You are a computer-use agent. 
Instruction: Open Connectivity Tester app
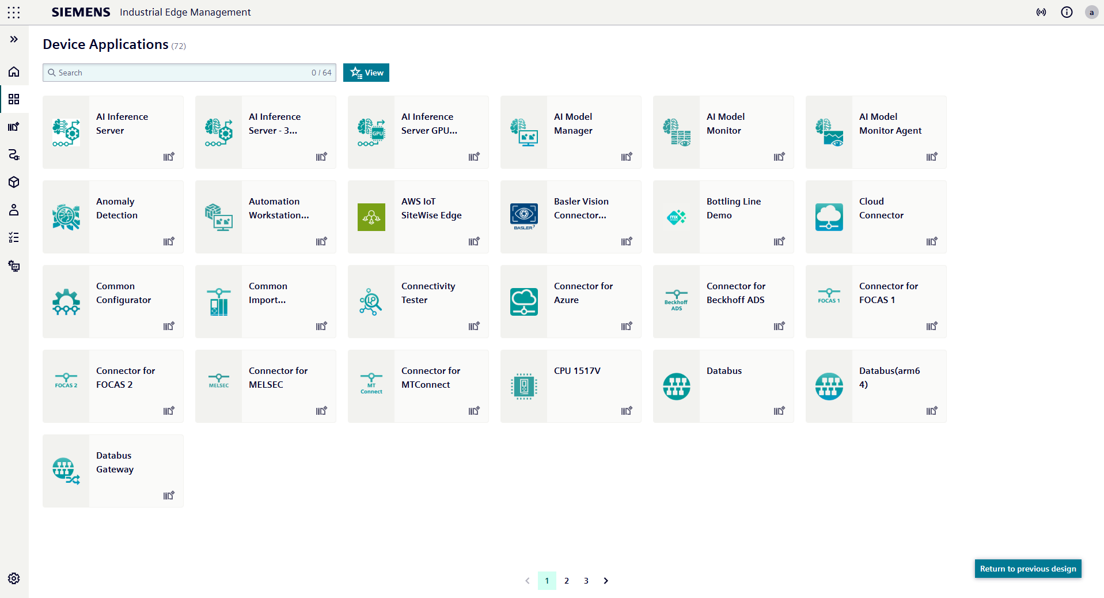pyautogui.click(x=418, y=301)
